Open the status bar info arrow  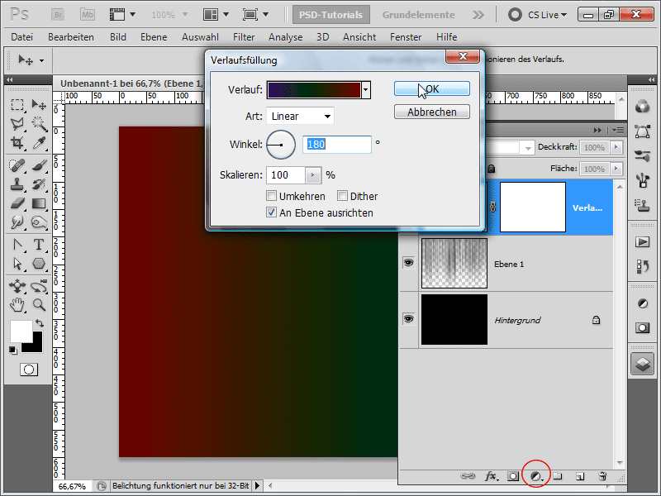(x=257, y=486)
